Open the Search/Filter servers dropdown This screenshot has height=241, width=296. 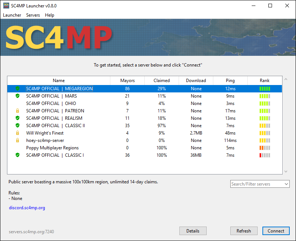(286, 184)
